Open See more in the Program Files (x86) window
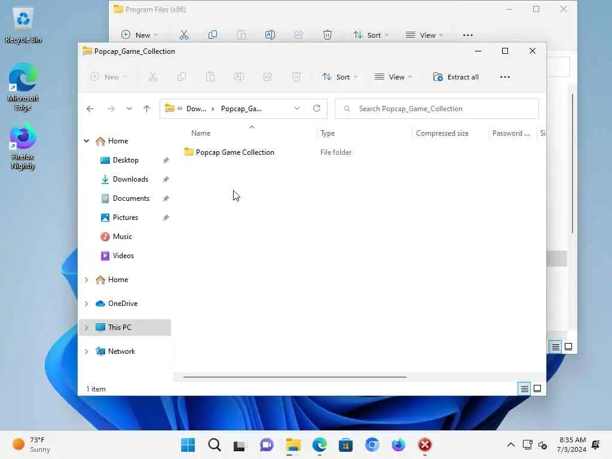This screenshot has width=612, height=459. [x=467, y=35]
